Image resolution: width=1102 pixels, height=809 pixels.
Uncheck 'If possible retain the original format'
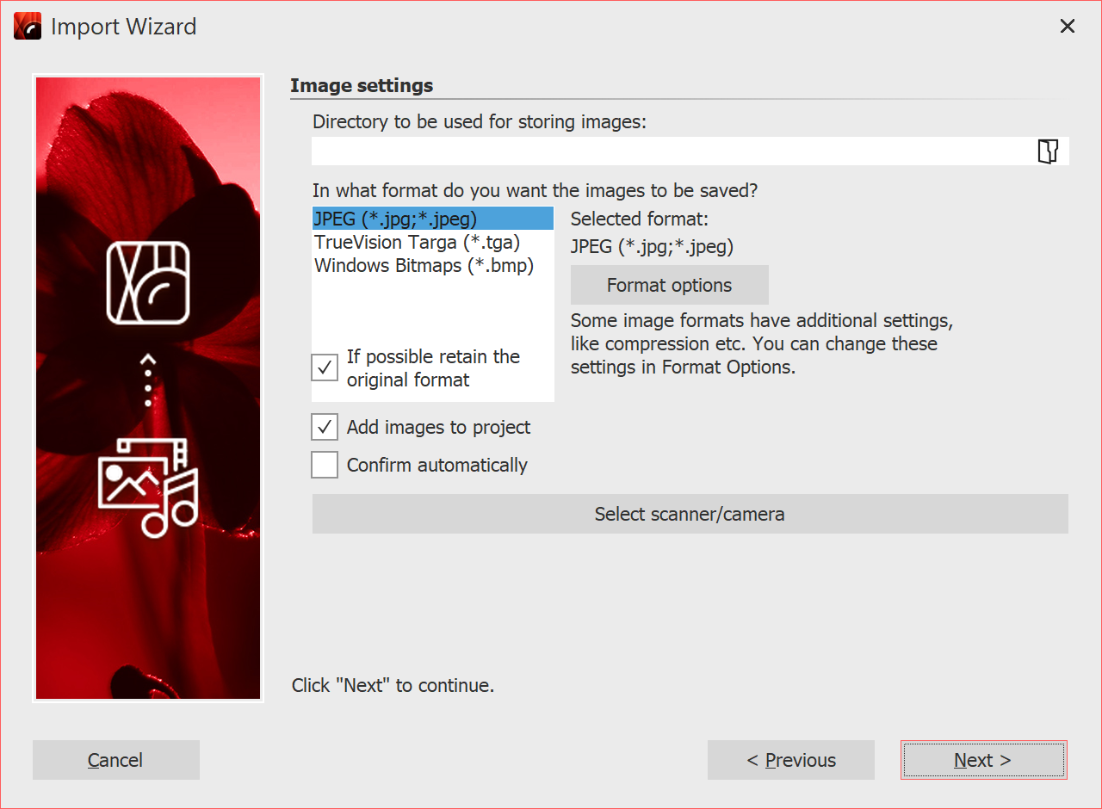point(324,367)
